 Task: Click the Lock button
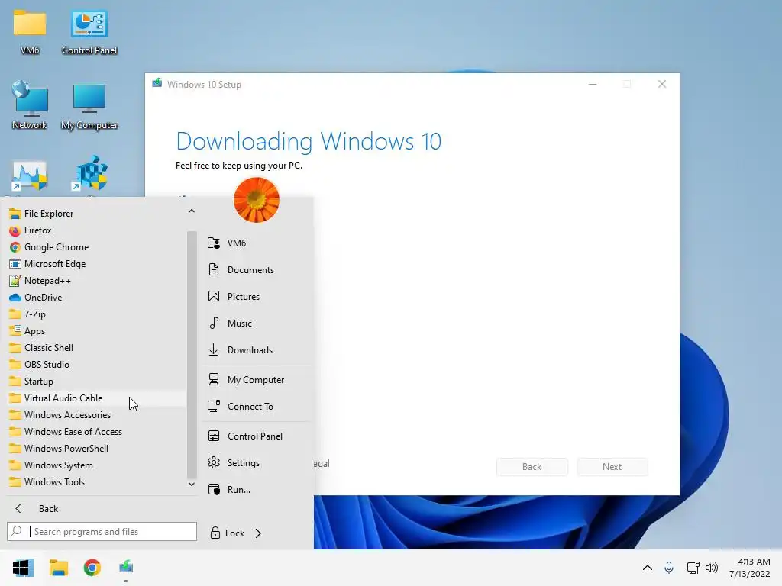coord(227,533)
